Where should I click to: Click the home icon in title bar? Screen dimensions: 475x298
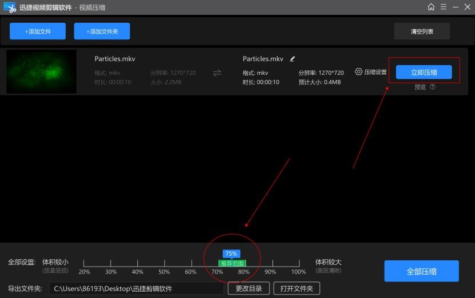(x=431, y=7)
